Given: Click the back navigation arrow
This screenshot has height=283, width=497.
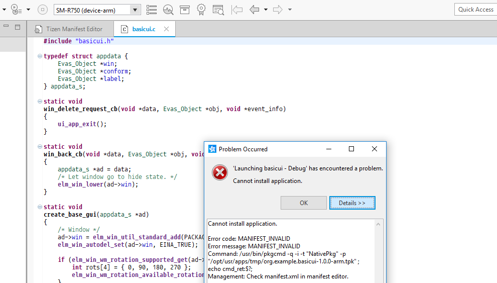Looking at the screenshot, I should [x=255, y=10].
